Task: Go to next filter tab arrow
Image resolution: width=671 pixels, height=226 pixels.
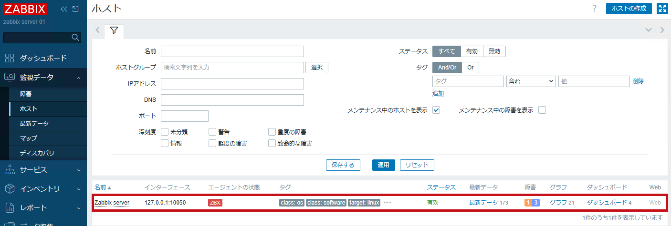Action: [x=662, y=30]
